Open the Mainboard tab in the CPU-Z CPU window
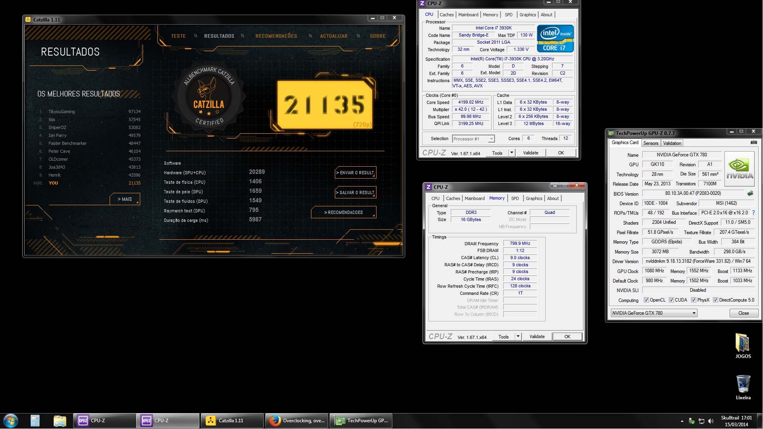 tap(468, 15)
